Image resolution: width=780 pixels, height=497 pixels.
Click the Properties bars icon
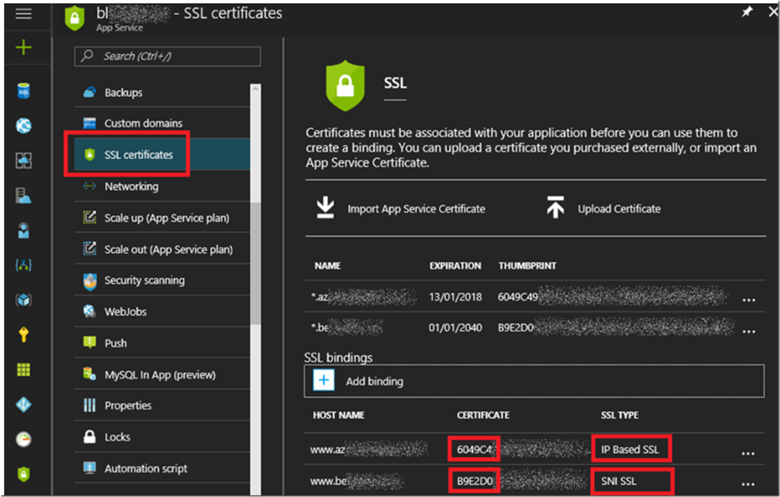pyautogui.click(x=89, y=405)
